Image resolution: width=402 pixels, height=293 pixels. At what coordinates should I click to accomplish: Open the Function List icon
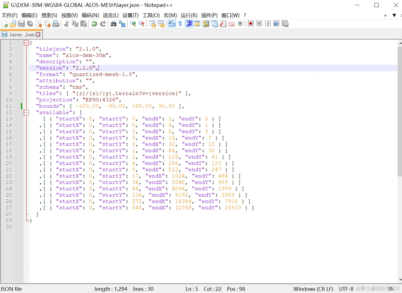pyautogui.click(x=223, y=24)
